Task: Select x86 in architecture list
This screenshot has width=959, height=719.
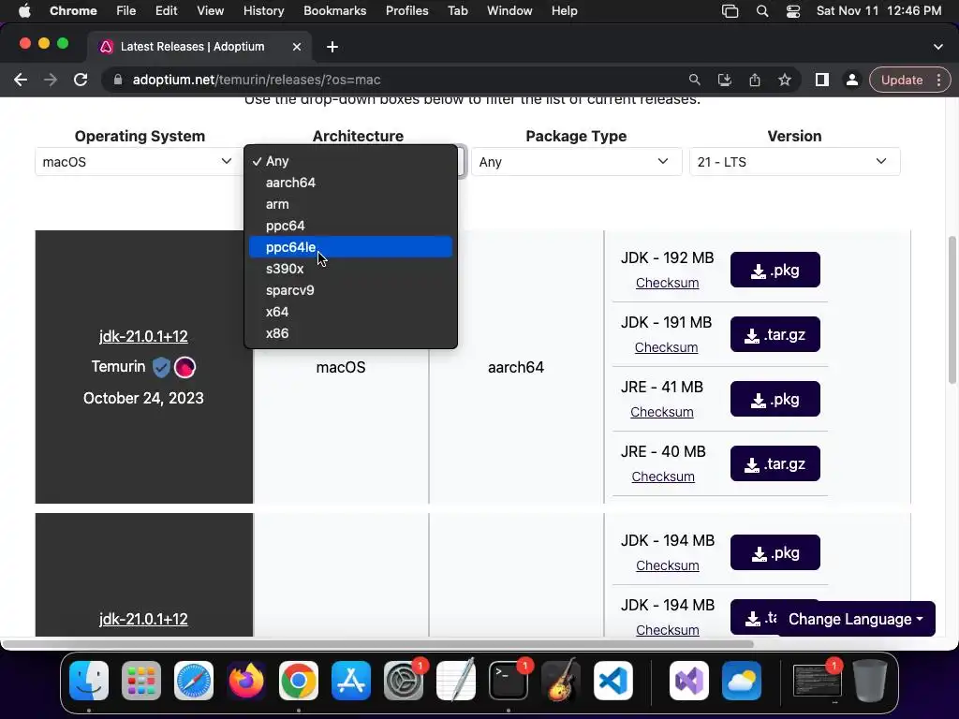Action: 350,333
